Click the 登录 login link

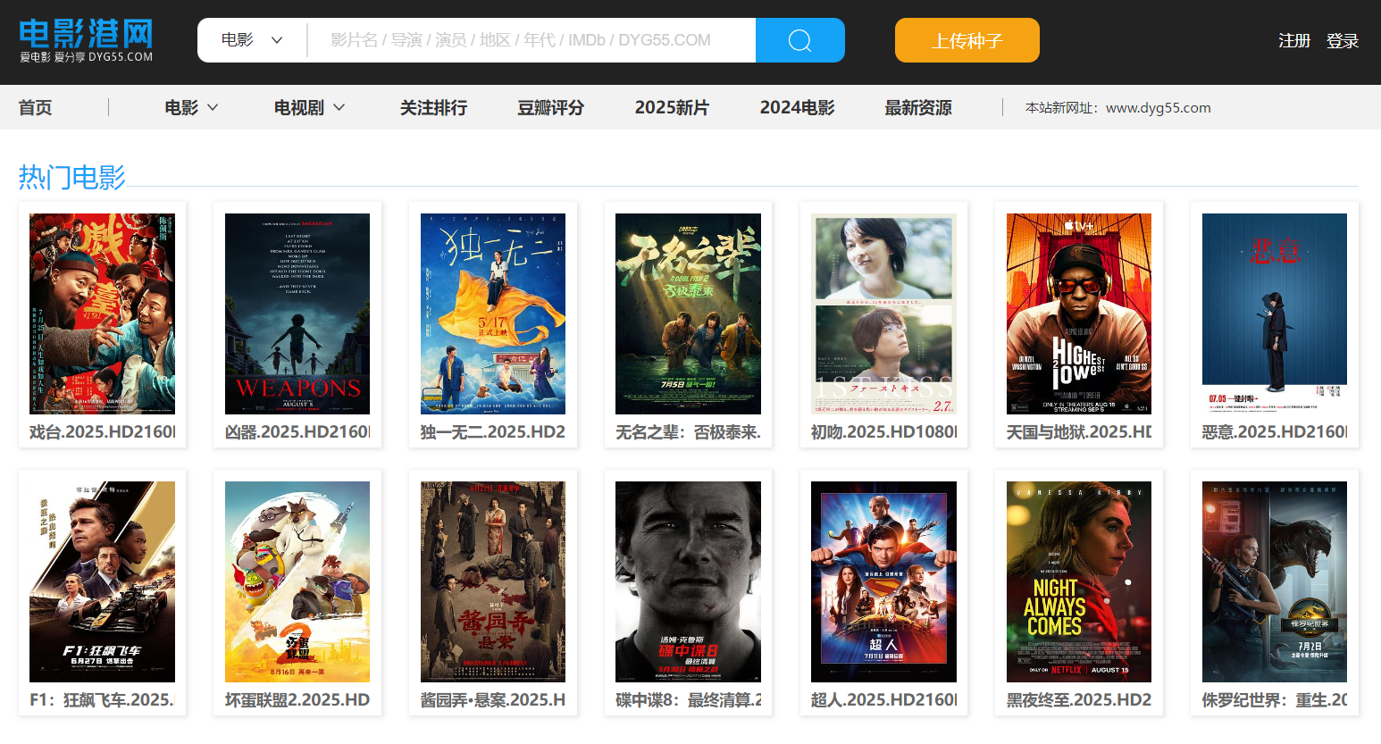pyautogui.click(x=1342, y=41)
